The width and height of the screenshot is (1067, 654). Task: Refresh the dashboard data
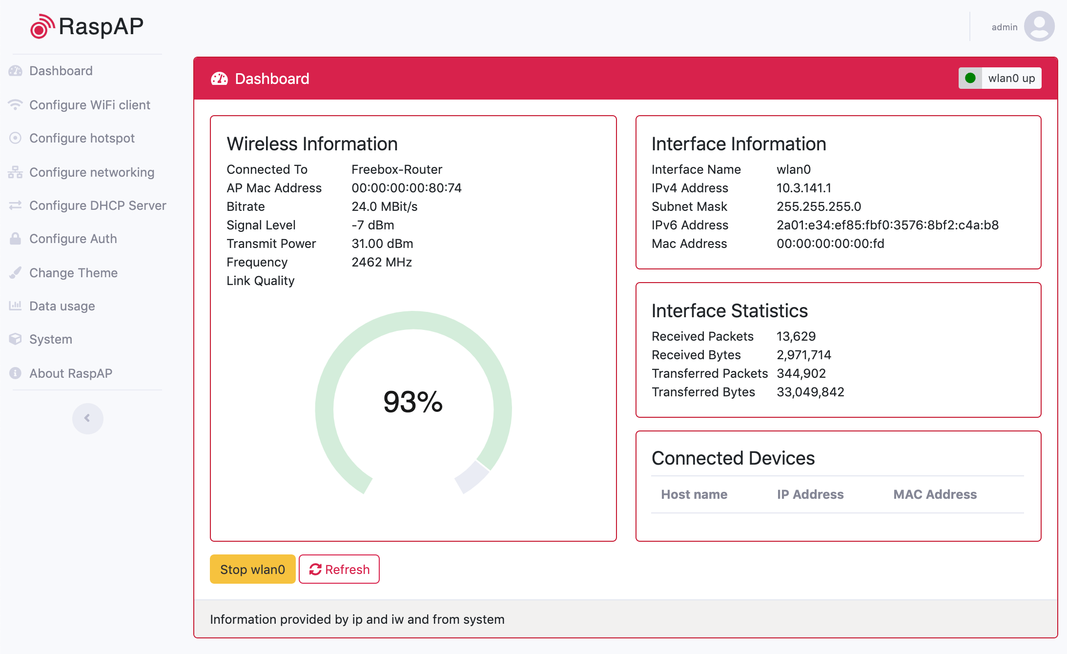click(339, 569)
